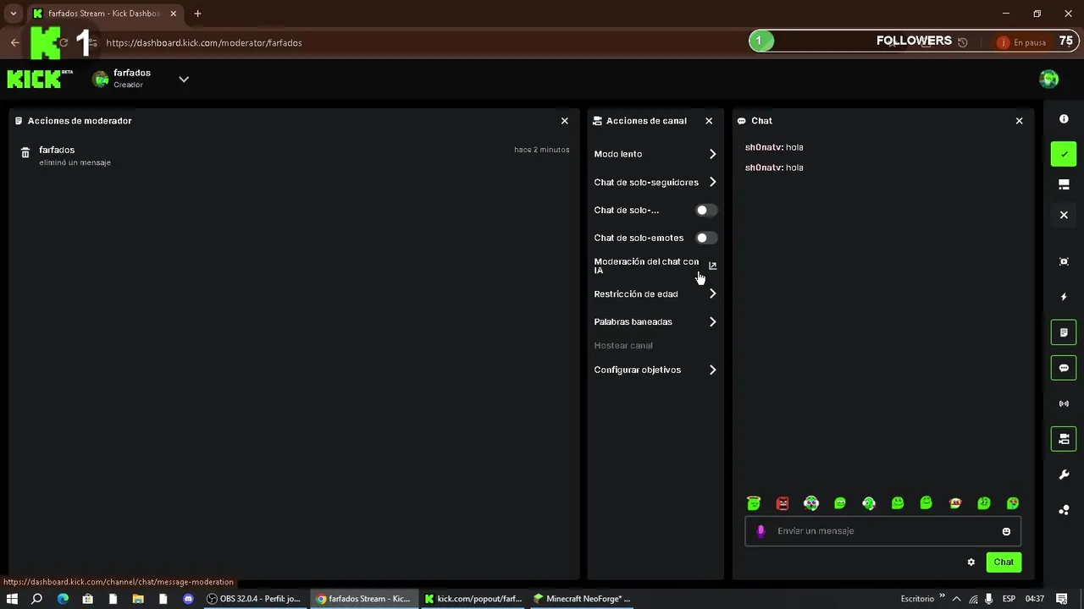Open the browser tab list dropdown arrow
Image resolution: width=1084 pixels, height=609 pixels.
click(13, 14)
